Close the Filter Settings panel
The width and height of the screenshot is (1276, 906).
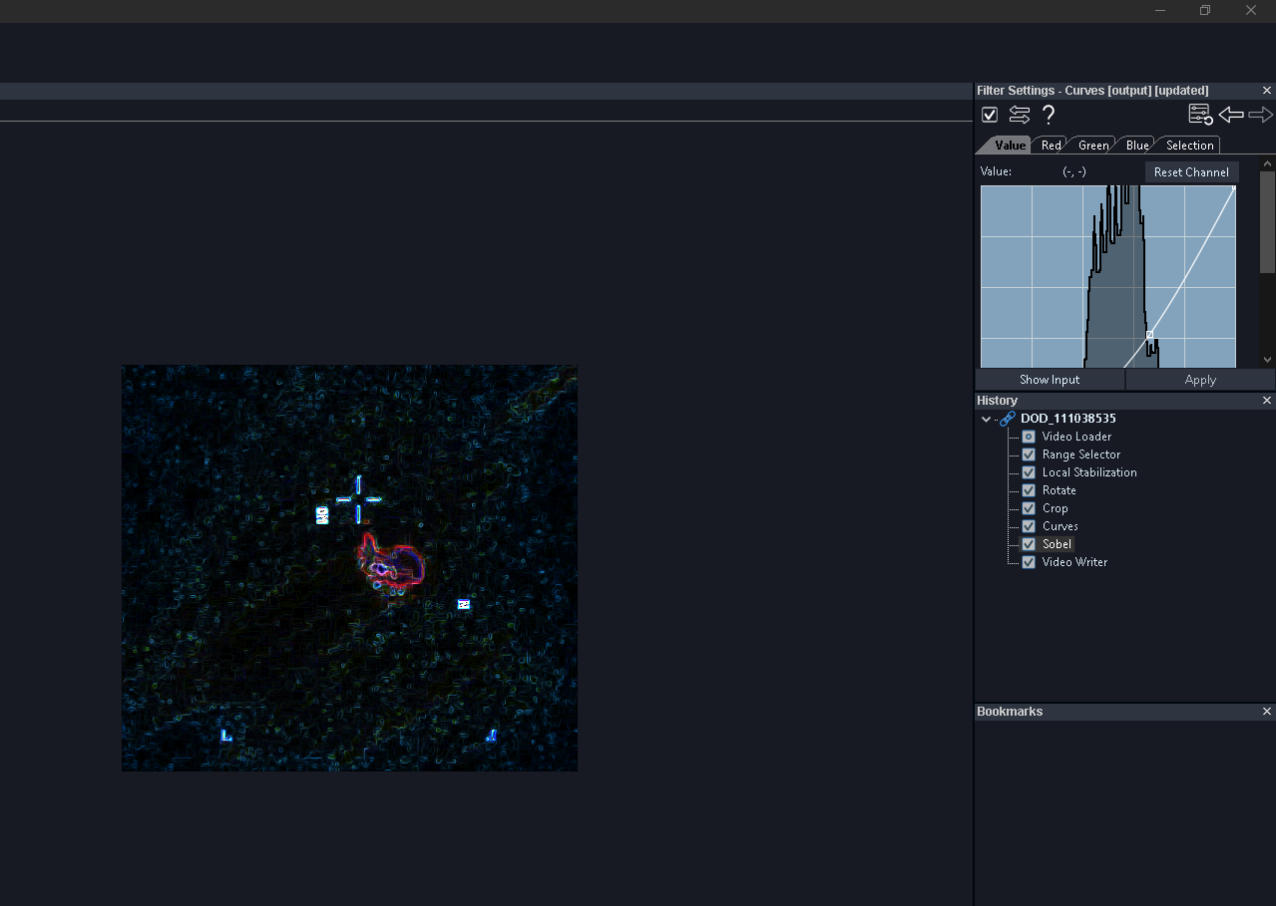click(1267, 91)
